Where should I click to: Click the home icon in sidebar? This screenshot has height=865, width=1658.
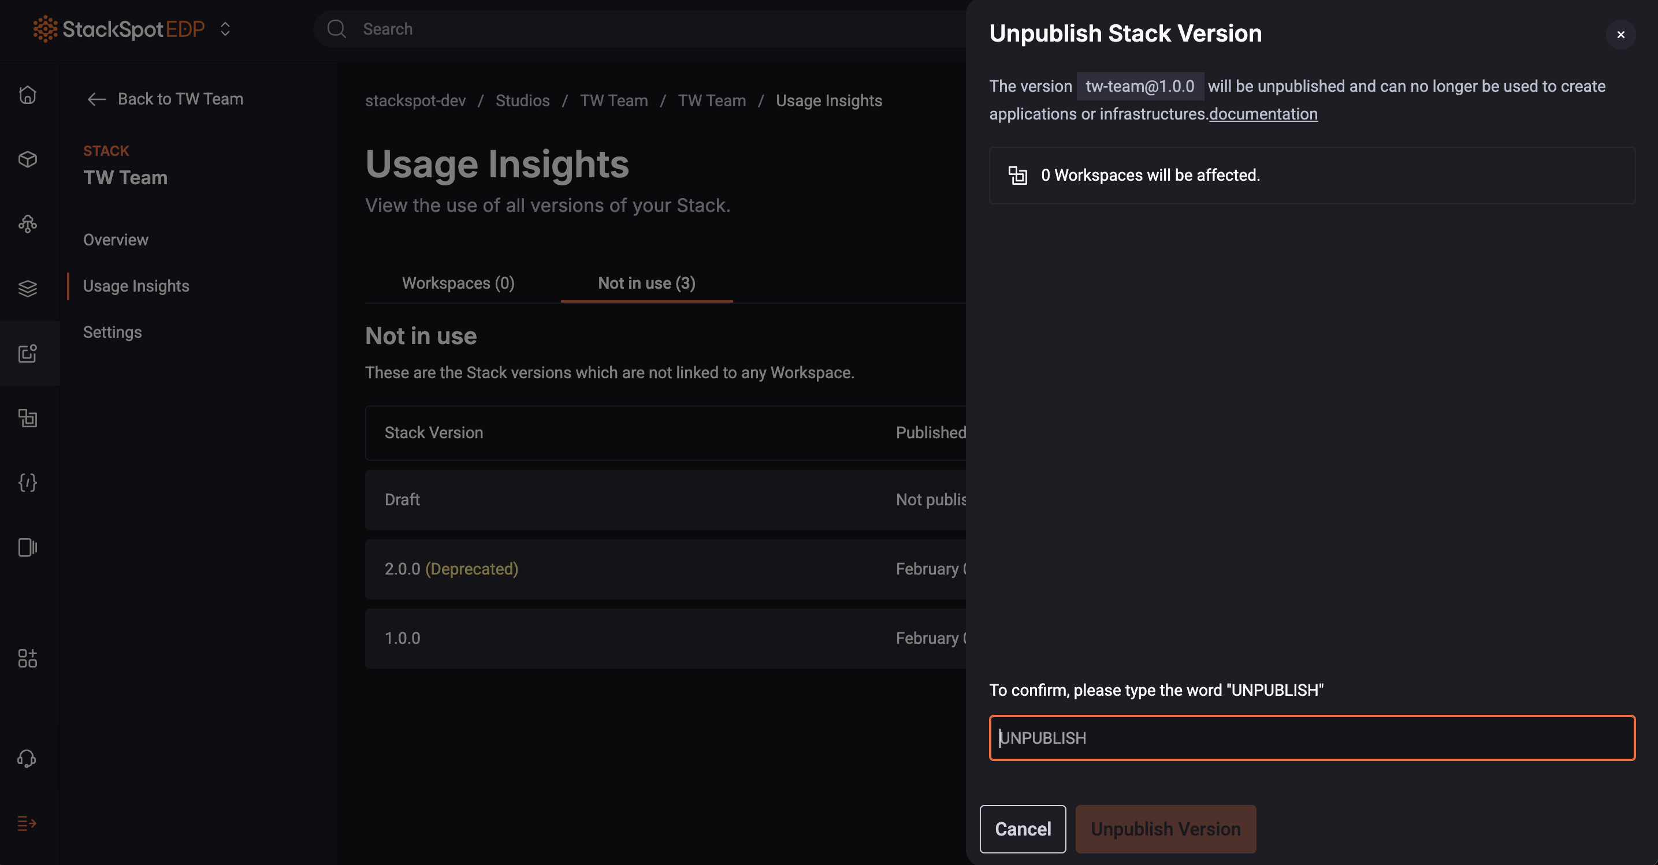pos(27,95)
